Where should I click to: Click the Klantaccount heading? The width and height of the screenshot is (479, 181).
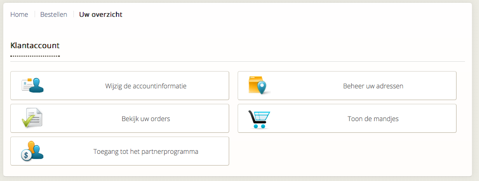[x=35, y=46]
